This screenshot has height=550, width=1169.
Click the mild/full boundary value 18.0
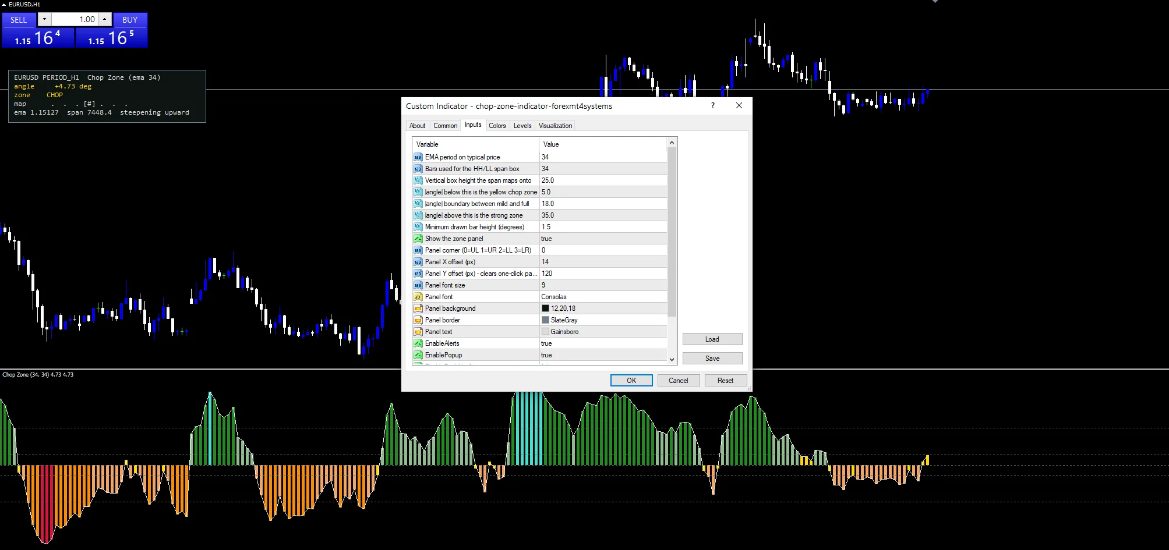[603, 204]
